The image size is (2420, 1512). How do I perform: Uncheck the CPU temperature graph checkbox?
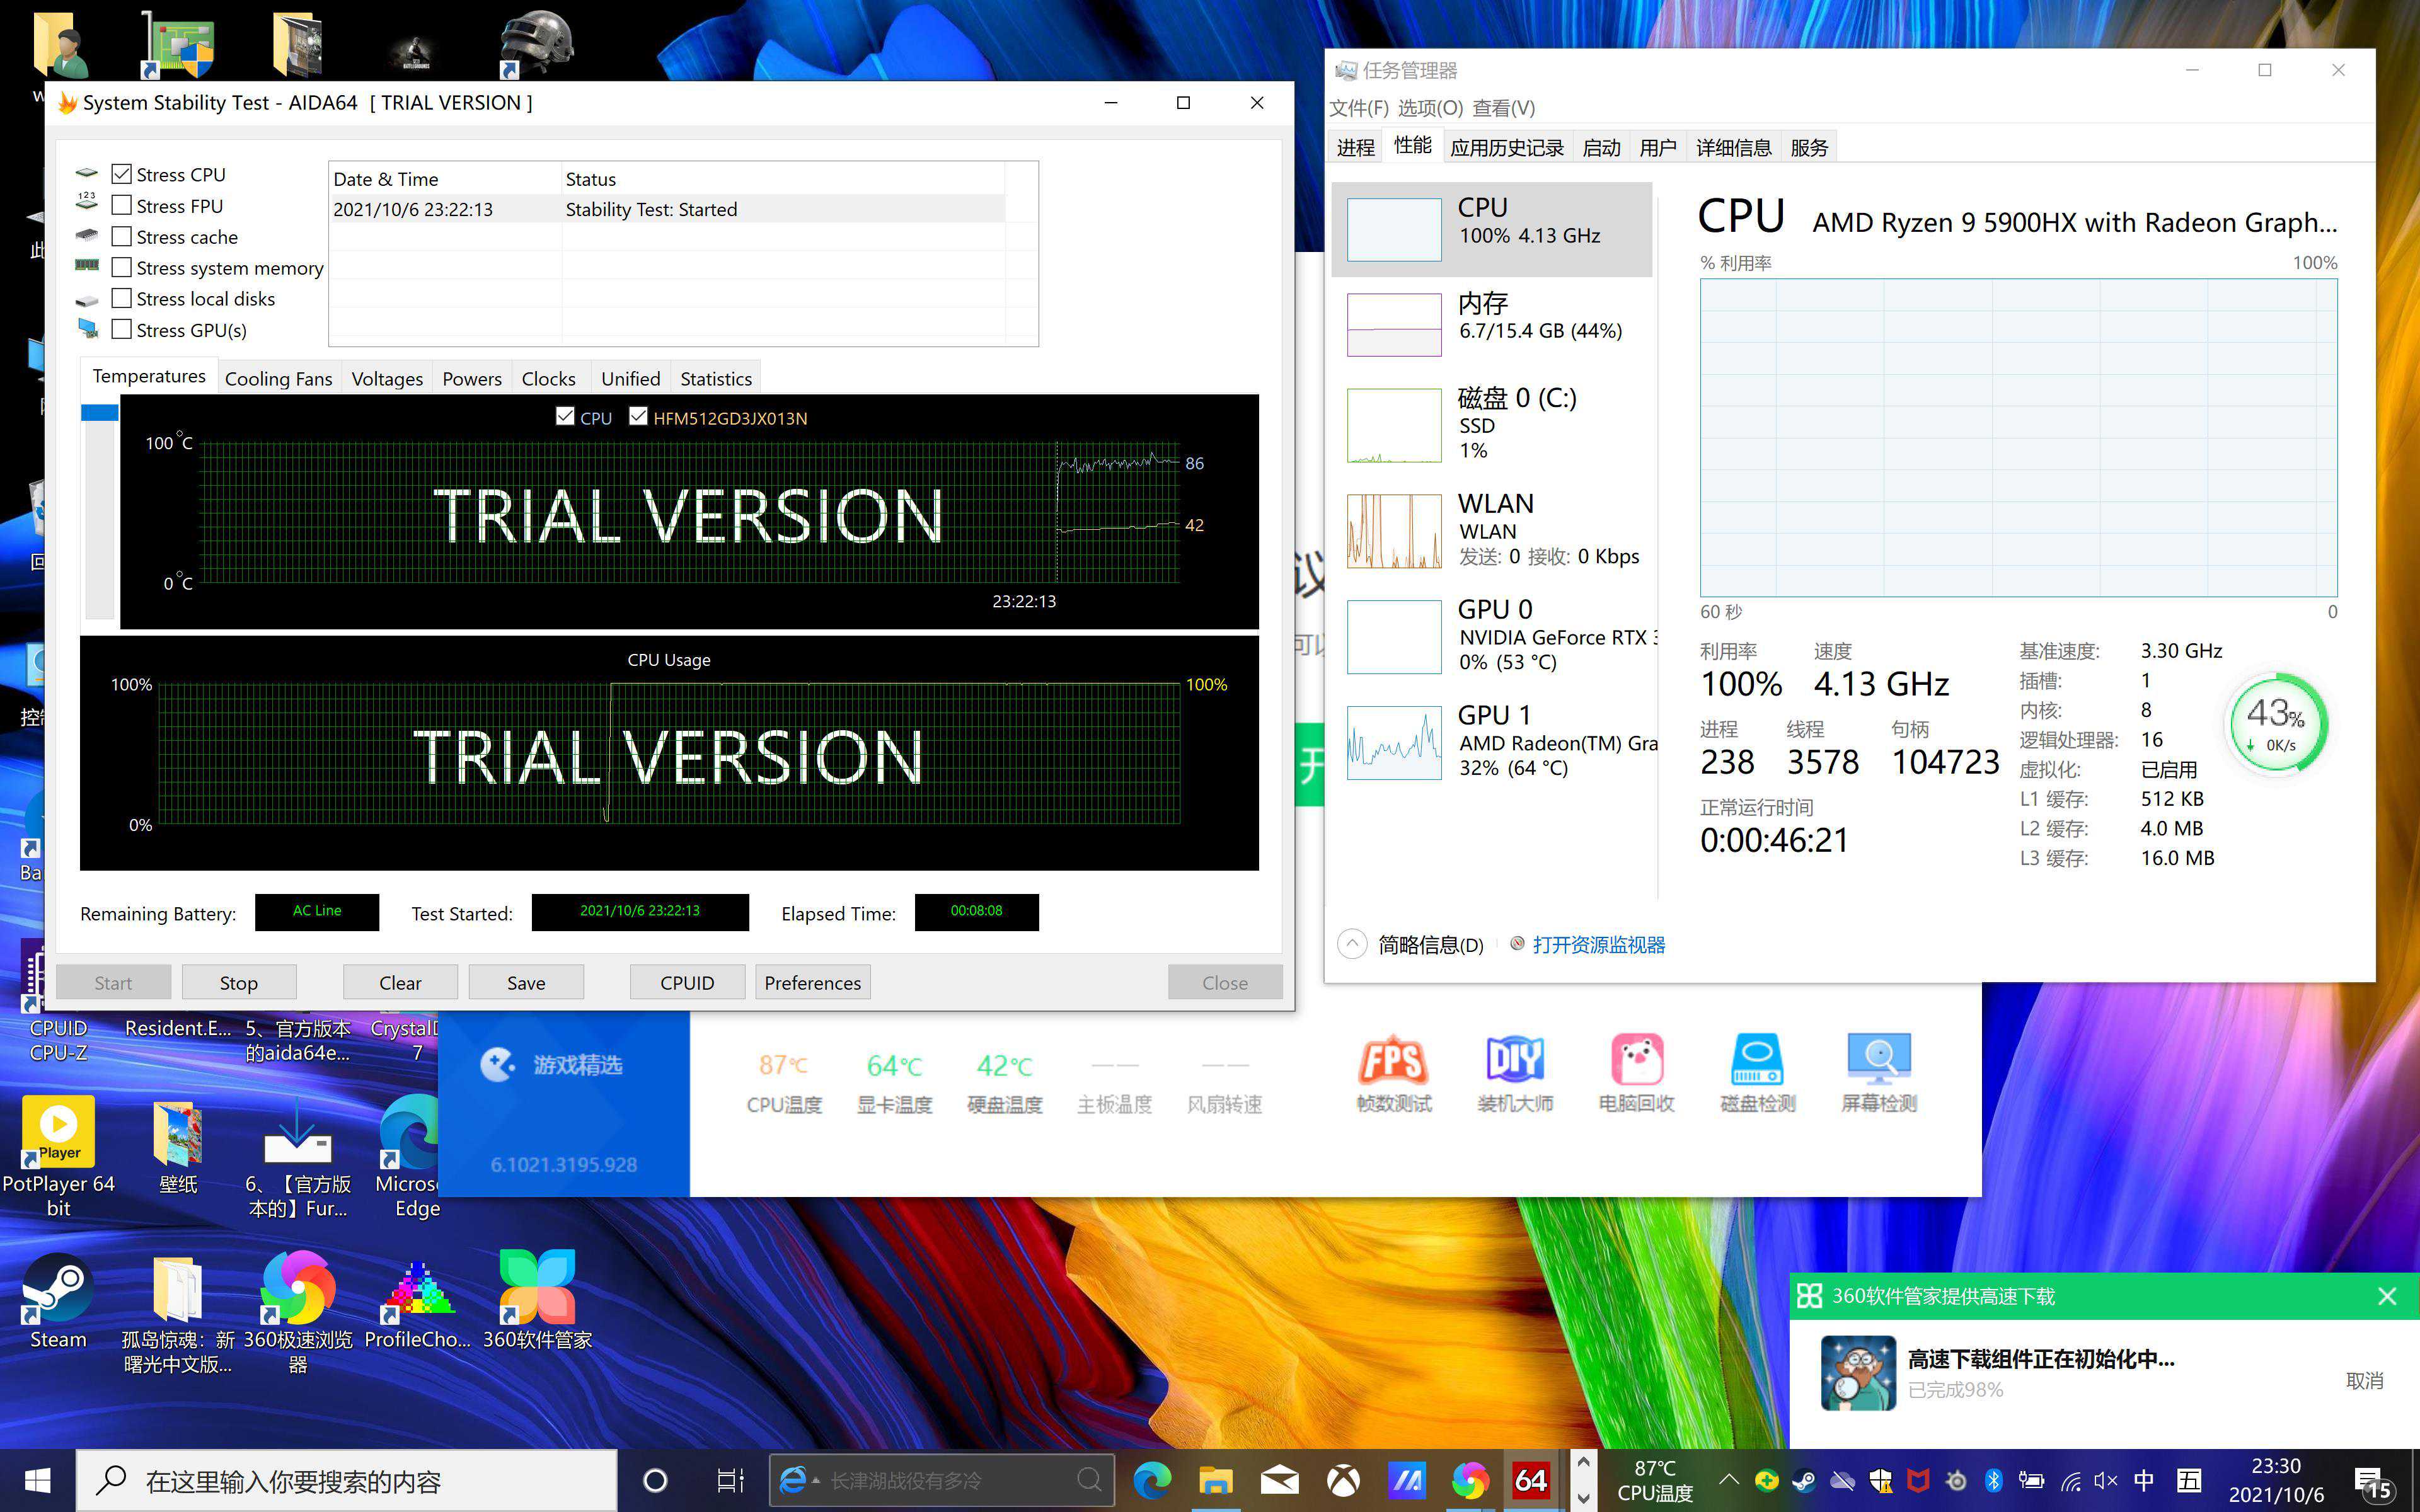pyautogui.click(x=565, y=417)
